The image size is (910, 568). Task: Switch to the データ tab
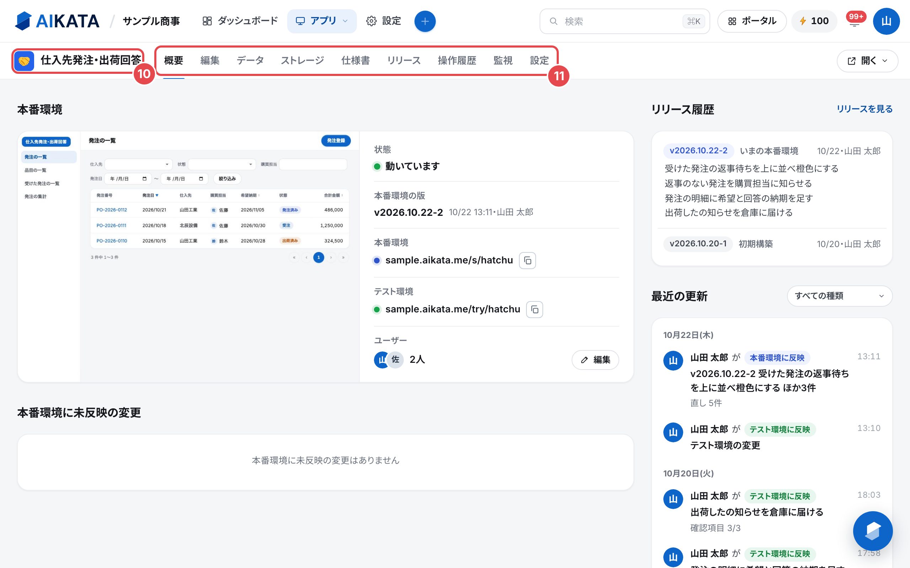(x=250, y=60)
